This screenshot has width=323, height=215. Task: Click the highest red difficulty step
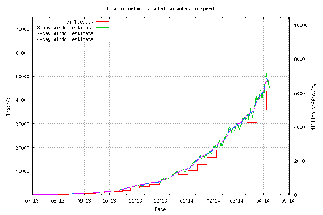pyautogui.click(x=269, y=91)
